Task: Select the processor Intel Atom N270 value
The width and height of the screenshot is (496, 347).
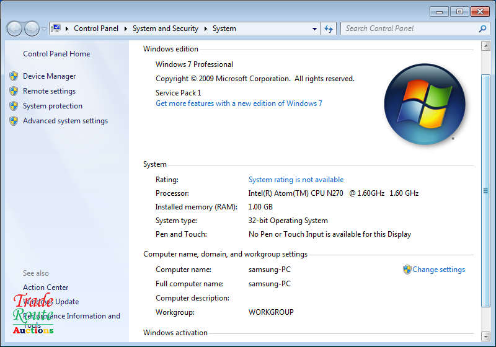Action: [334, 193]
